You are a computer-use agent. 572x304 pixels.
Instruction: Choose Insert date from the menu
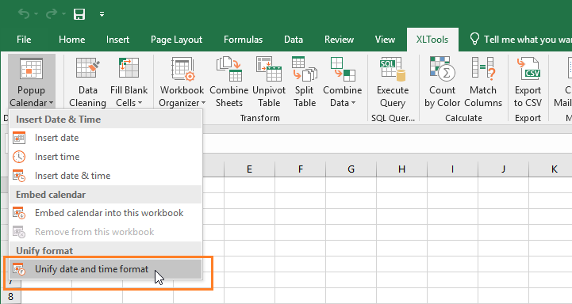pyautogui.click(x=106, y=138)
